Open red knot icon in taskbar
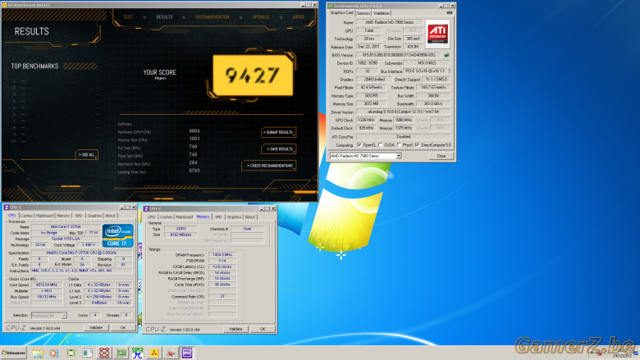640x360 pixels. [104, 353]
